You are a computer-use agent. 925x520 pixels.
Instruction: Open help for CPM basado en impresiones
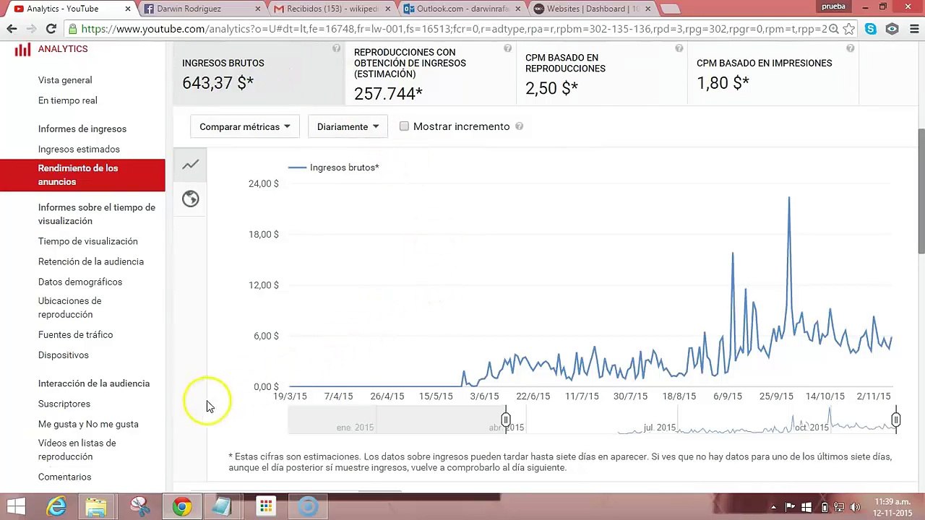(850, 48)
